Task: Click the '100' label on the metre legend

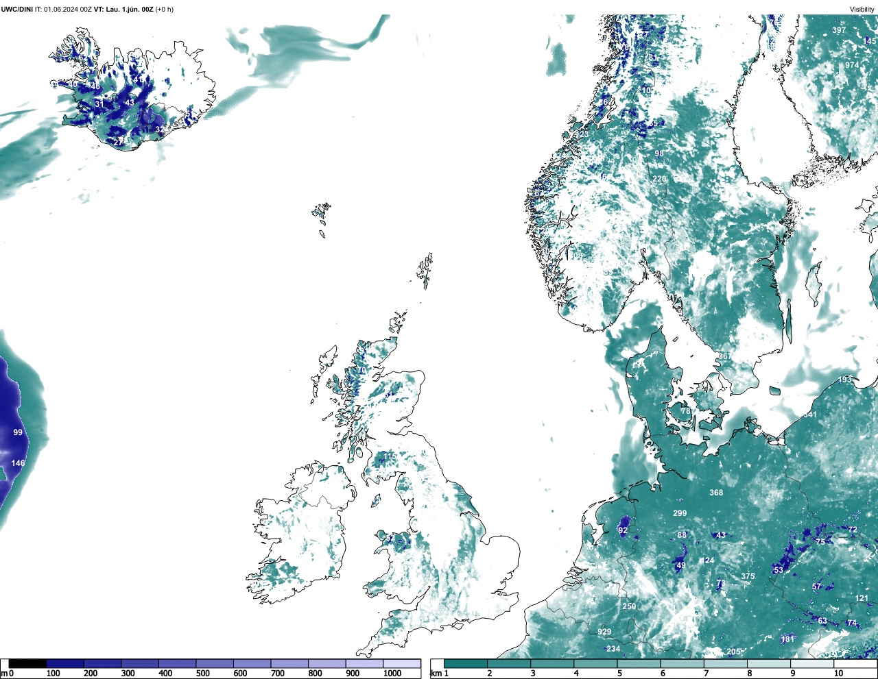Action: (x=53, y=674)
